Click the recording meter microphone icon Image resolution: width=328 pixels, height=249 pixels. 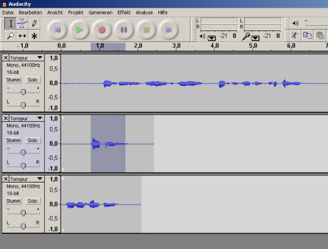[x=245, y=37]
